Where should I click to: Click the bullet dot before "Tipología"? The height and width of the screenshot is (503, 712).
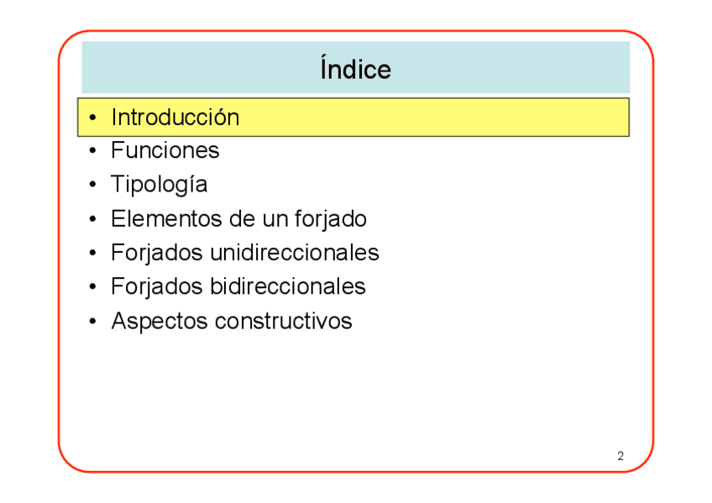pos(92,185)
